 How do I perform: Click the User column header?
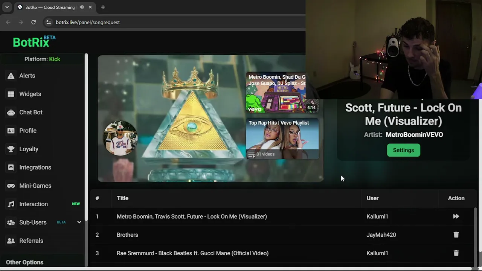click(372, 198)
